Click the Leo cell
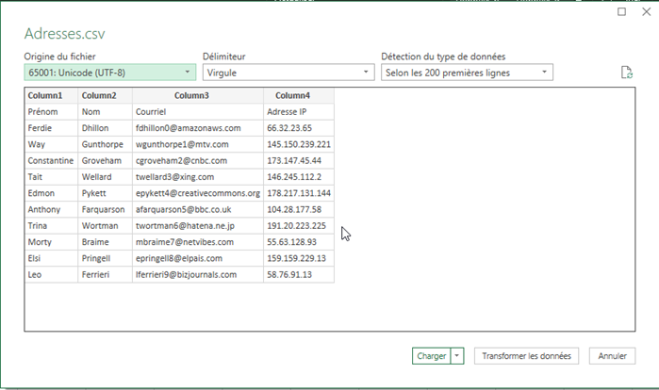Screen dimensions: 659x390 tap(51, 274)
